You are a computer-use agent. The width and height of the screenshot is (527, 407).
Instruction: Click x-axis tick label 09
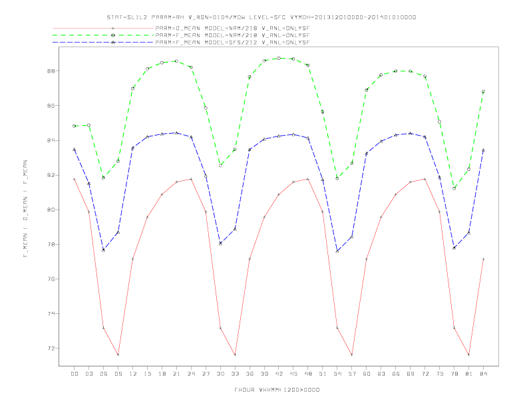coord(118,374)
